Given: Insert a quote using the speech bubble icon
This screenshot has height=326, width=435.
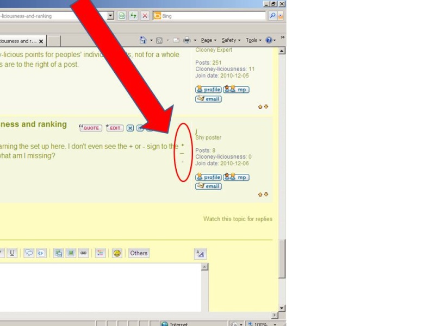Looking at the screenshot, I should coord(29,253).
